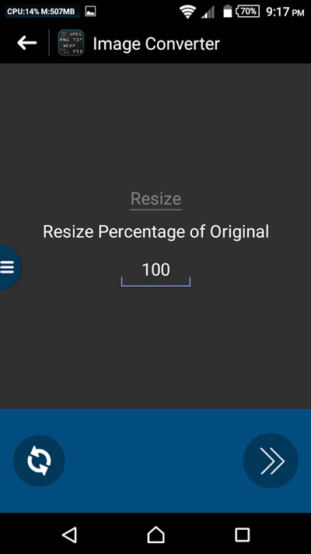The width and height of the screenshot is (311, 554).
Task: Select the Resize heading label
Action: tap(155, 199)
